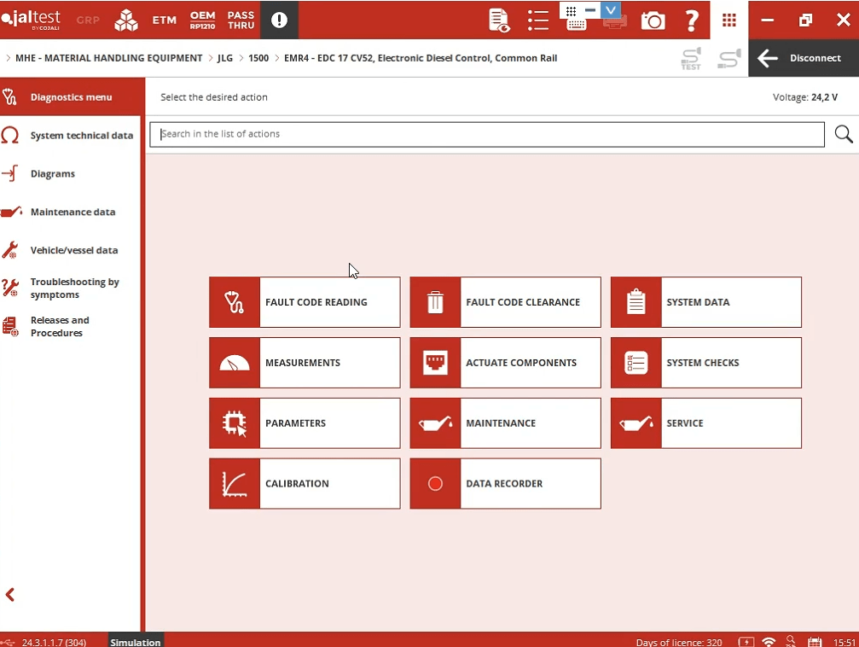Viewport: 859px width, 647px height.
Task: Expand the floating toolbar dropdown arrow
Action: [x=611, y=10]
